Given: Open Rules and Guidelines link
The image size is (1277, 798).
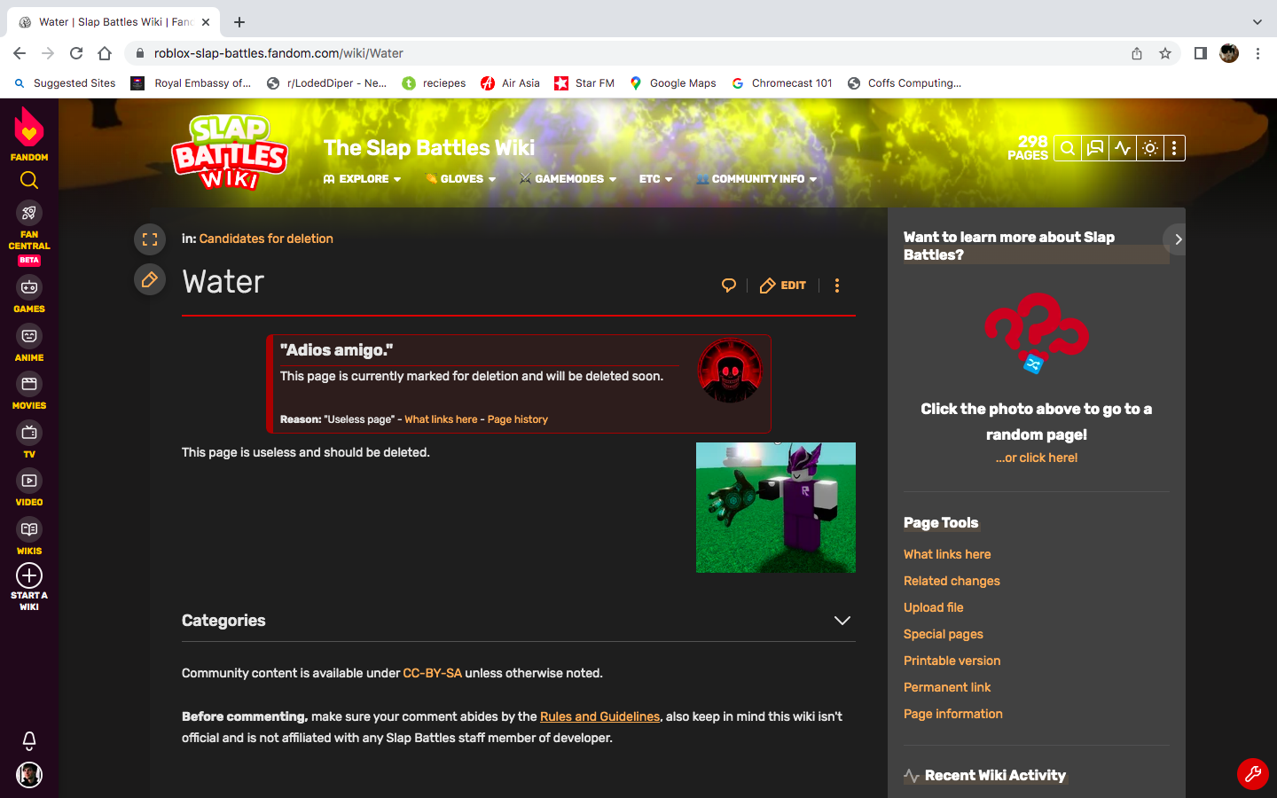Looking at the screenshot, I should pos(599,716).
